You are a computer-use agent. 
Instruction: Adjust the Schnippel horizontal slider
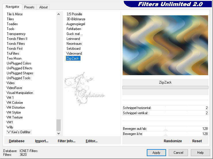[x=165, y=108]
